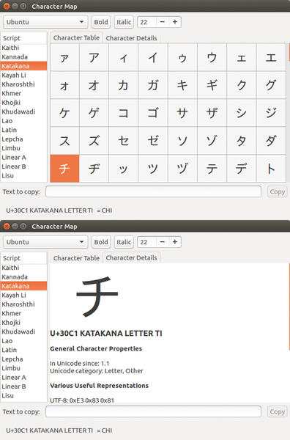The image size is (290, 440).
Task: Select Khojki script in upper window
Action: point(23,103)
